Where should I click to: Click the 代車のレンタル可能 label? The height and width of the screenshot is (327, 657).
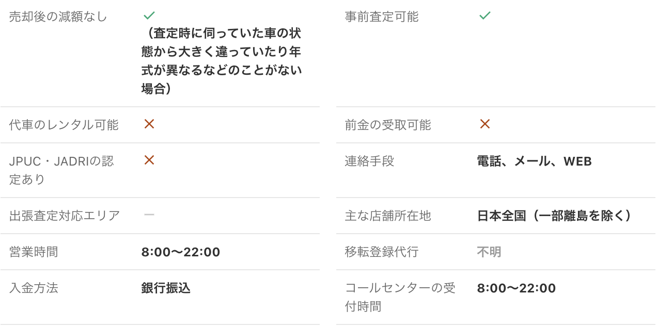[64, 125]
